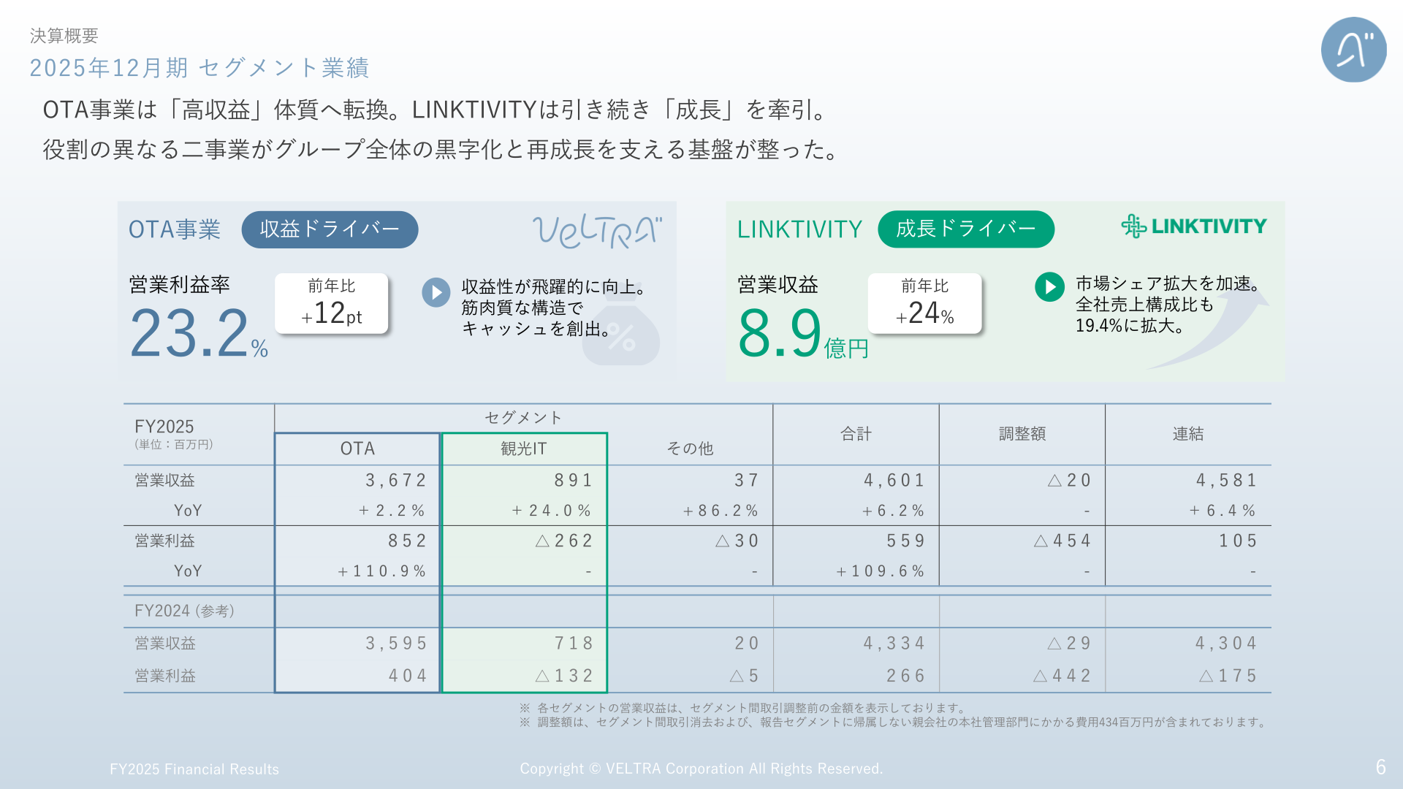Image resolution: width=1403 pixels, height=789 pixels.
Task: Click the その他 revenue value 37
Action: (x=747, y=480)
